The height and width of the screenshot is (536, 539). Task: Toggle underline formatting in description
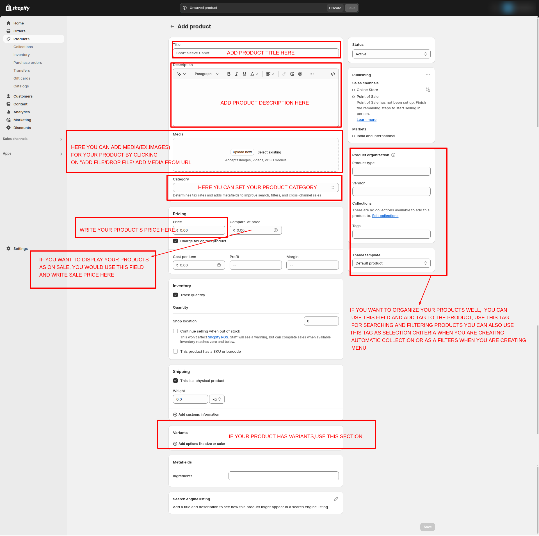(x=245, y=74)
